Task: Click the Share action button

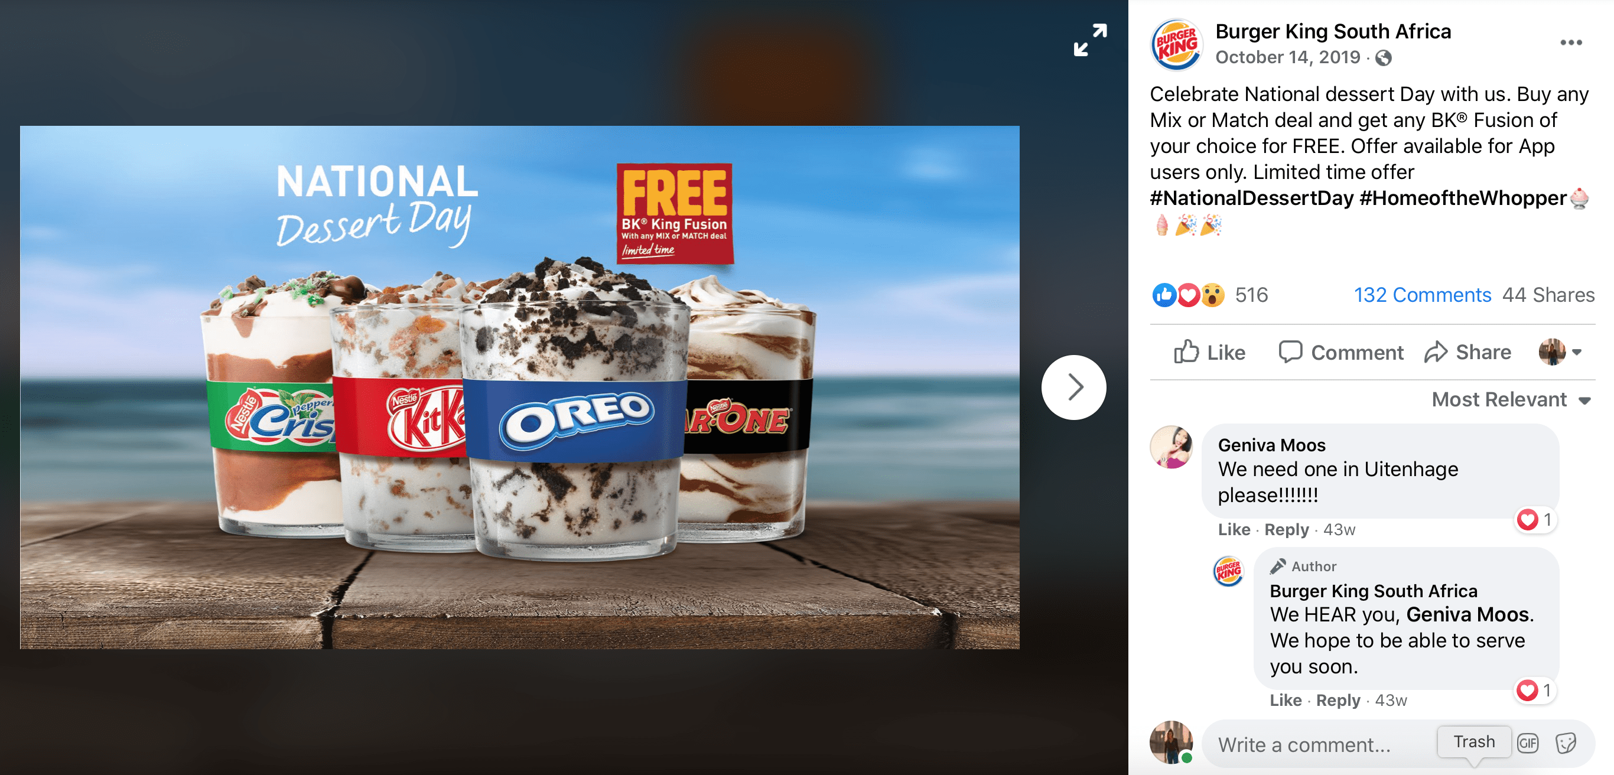Action: 1467,352
